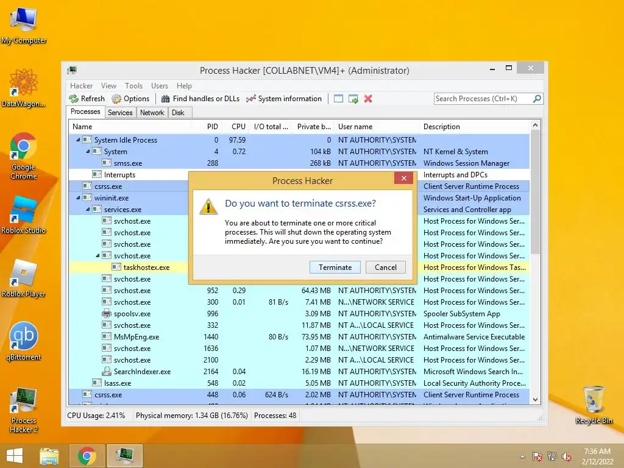Select the SearchIndexer.exe process

pos(299,371)
